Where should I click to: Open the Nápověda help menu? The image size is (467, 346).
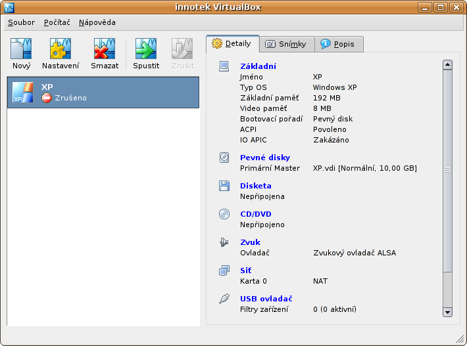point(97,22)
